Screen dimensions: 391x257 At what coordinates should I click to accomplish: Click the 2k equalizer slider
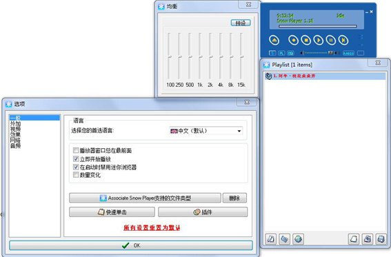[x=211, y=56]
